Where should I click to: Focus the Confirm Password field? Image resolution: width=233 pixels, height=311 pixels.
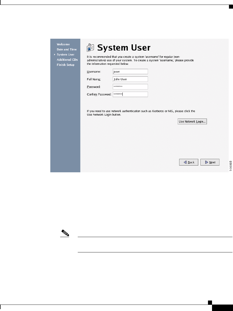pyautogui.click(x=130, y=94)
